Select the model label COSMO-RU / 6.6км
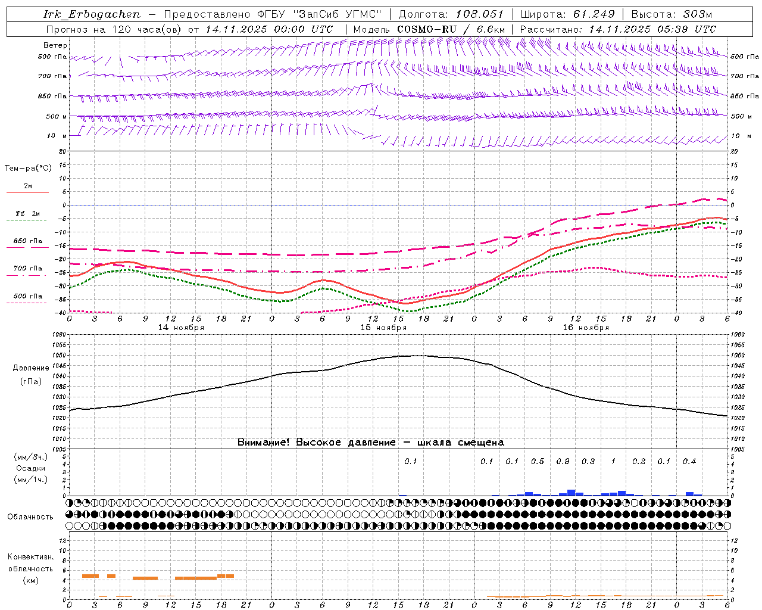 (x=451, y=29)
